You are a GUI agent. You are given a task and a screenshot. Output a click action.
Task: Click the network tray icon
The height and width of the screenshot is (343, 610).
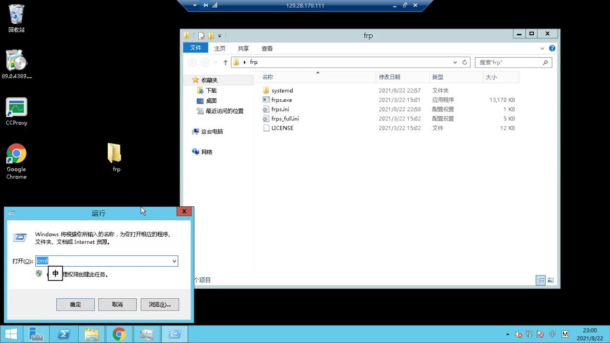point(530,334)
